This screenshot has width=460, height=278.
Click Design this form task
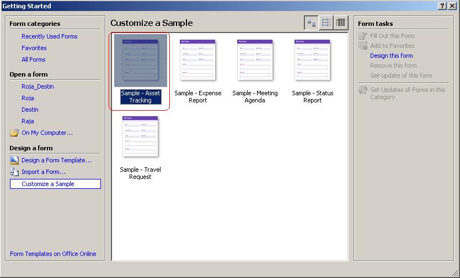(392, 56)
